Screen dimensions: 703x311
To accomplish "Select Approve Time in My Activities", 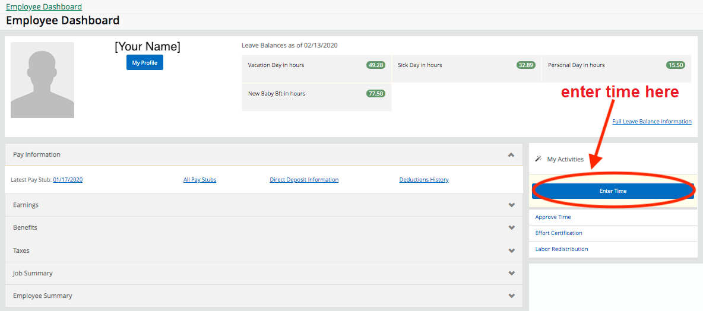I will click(x=553, y=217).
